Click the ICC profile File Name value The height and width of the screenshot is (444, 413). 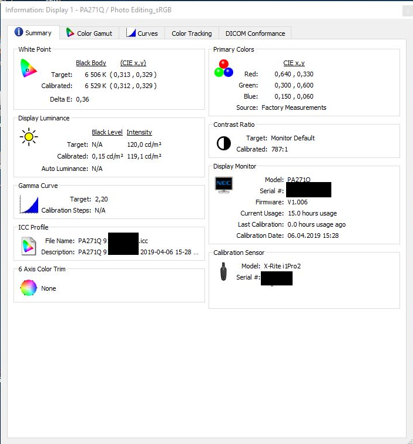[113, 241]
